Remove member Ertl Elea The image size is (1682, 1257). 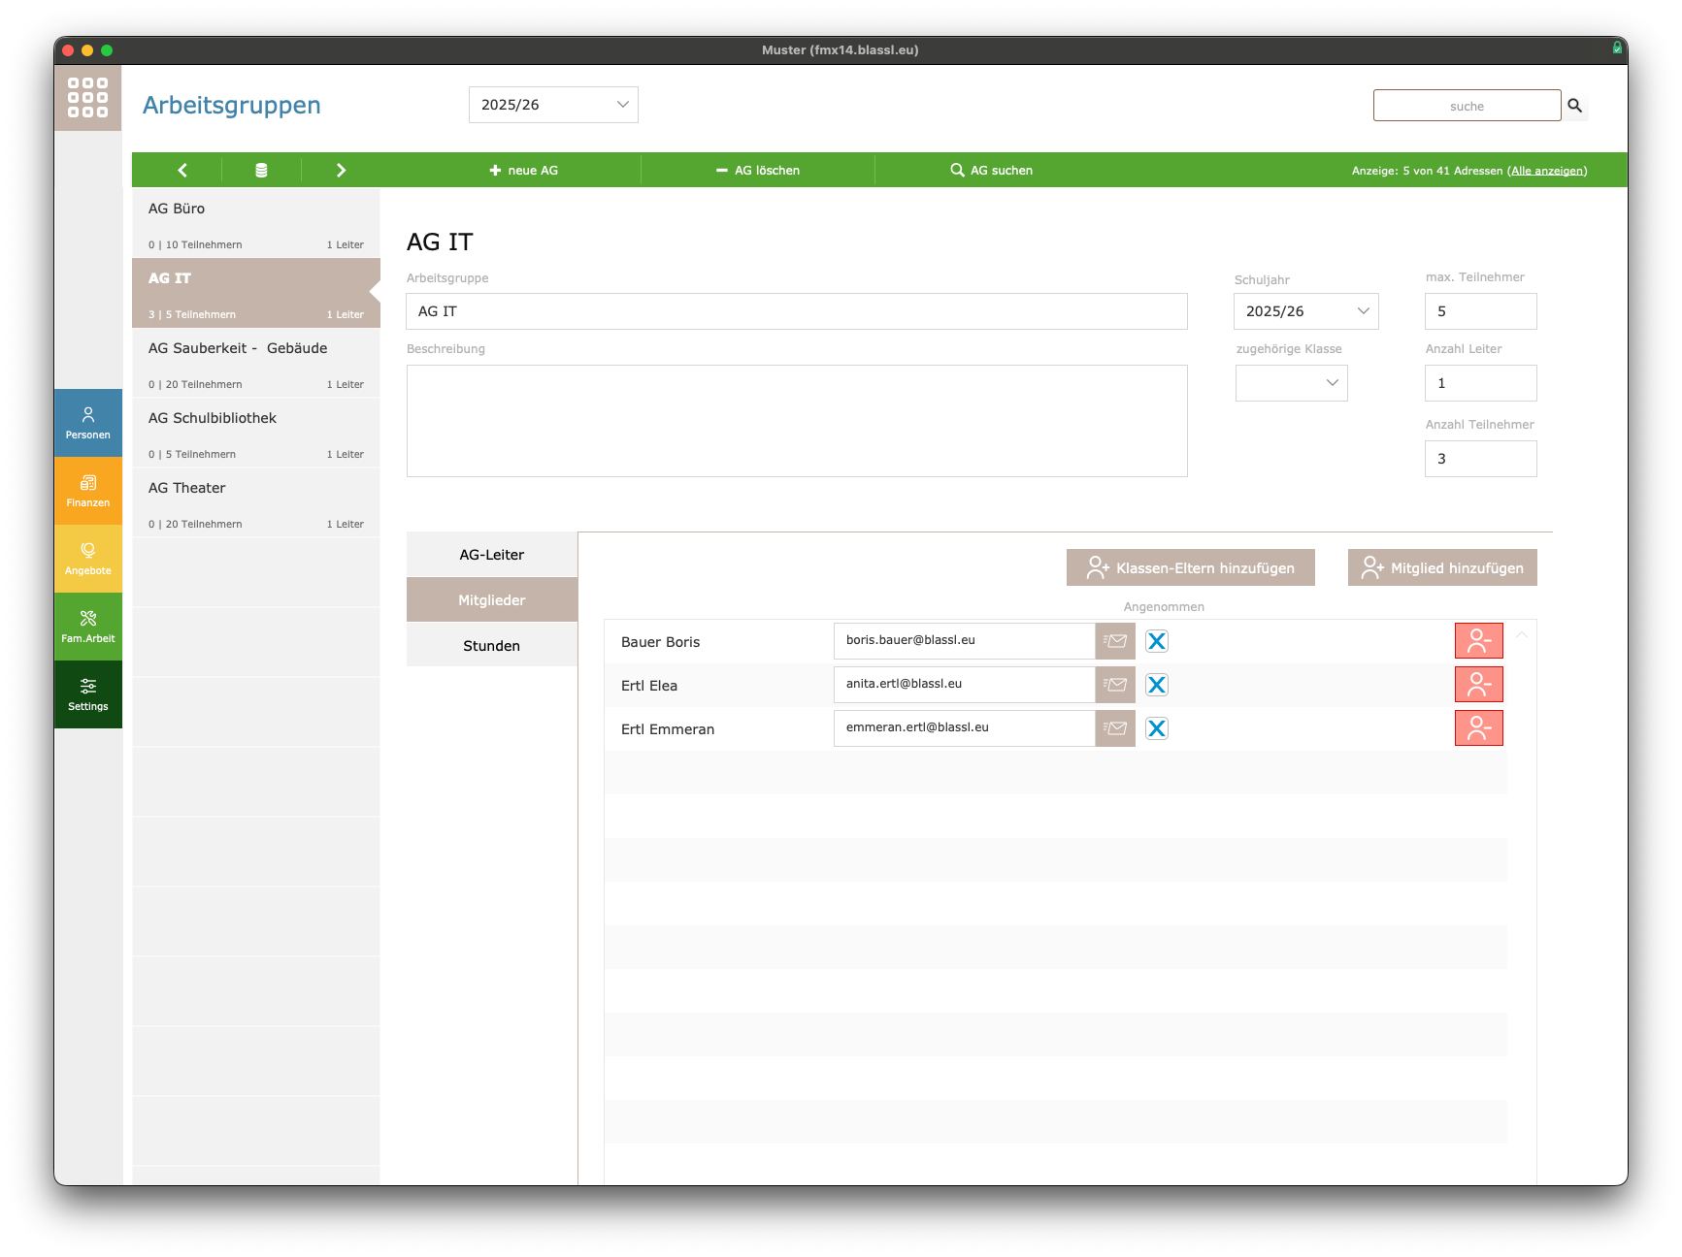click(x=1478, y=685)
